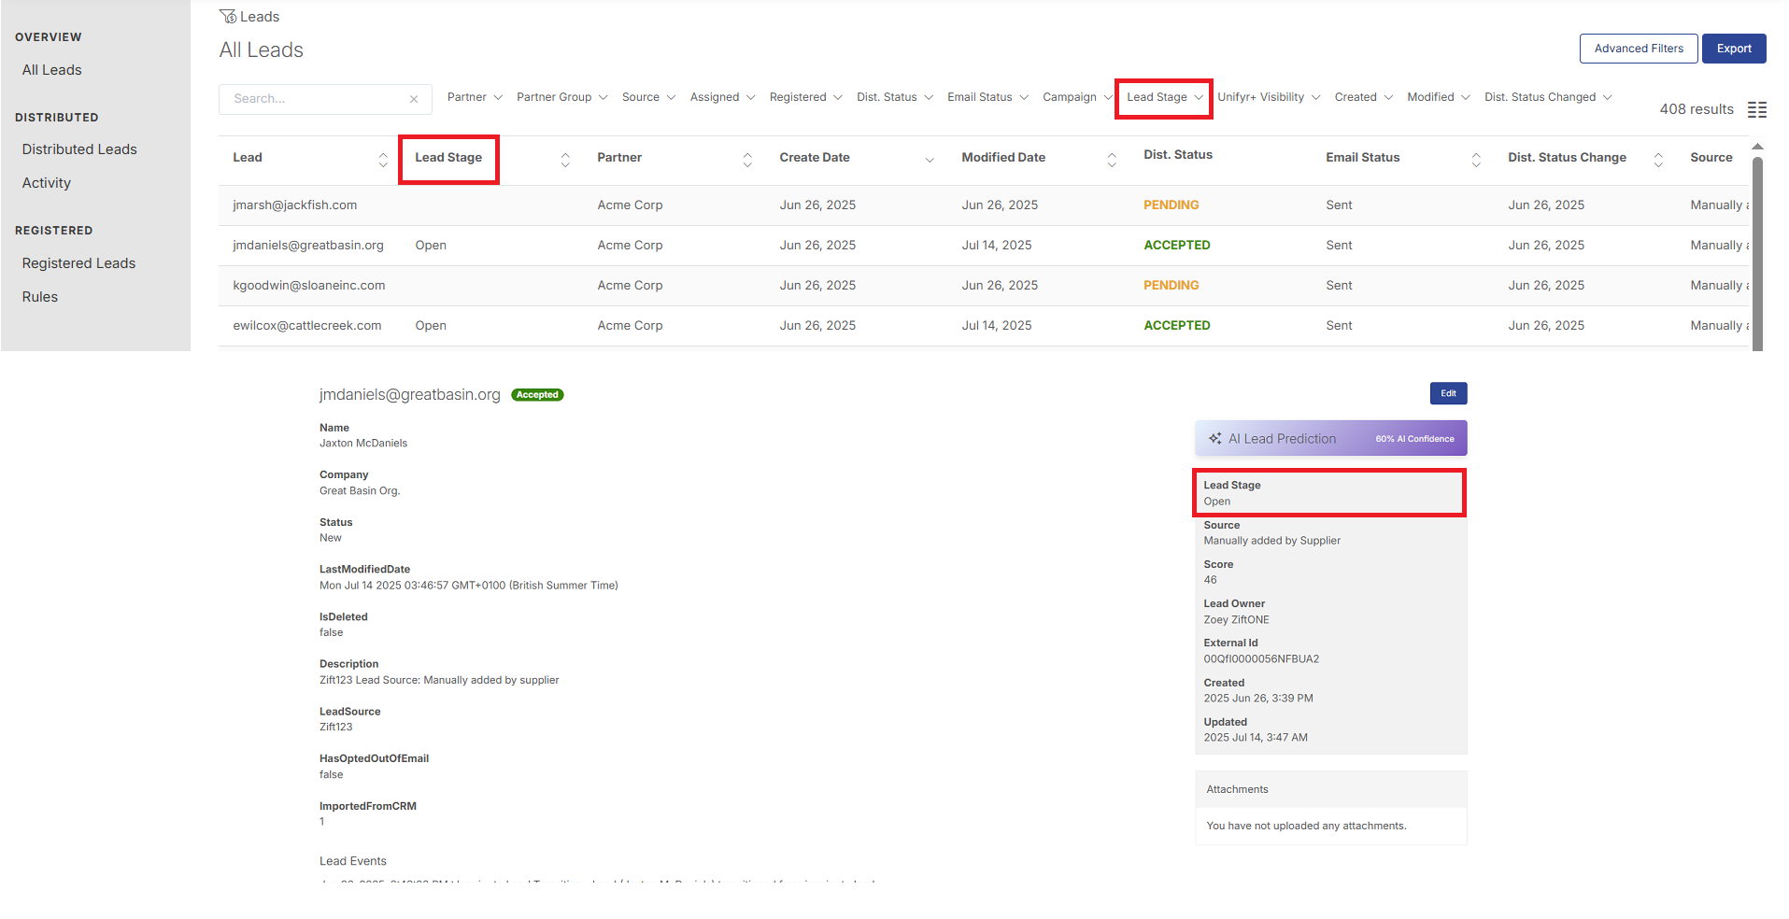Sort by the Create Date arrow

click(930, 160)
